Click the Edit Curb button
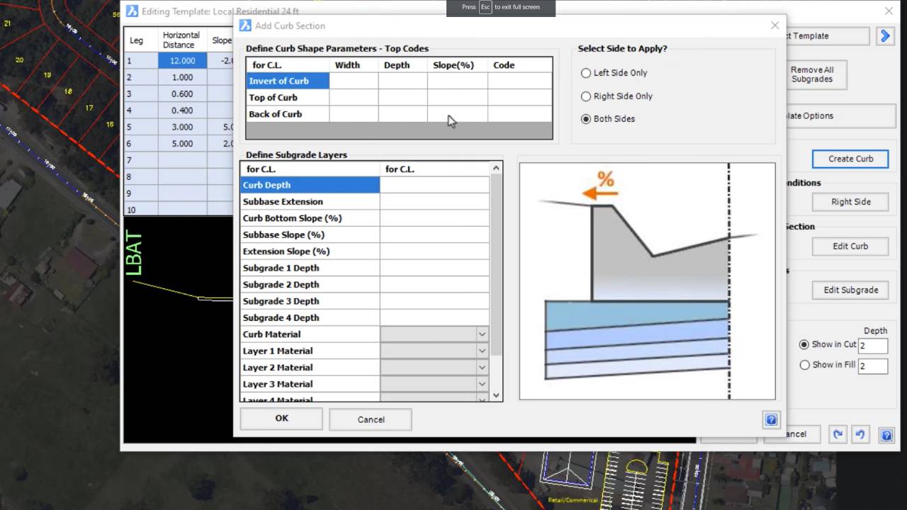Viewport: 907px width, 510px height. pos(850,246)
